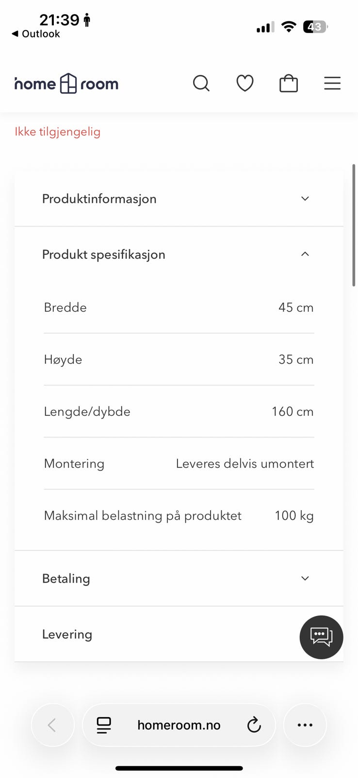The width and height of the screenshot is (358, 778).
Task: Tap the browser back arrow
Action: pos(52,725)
